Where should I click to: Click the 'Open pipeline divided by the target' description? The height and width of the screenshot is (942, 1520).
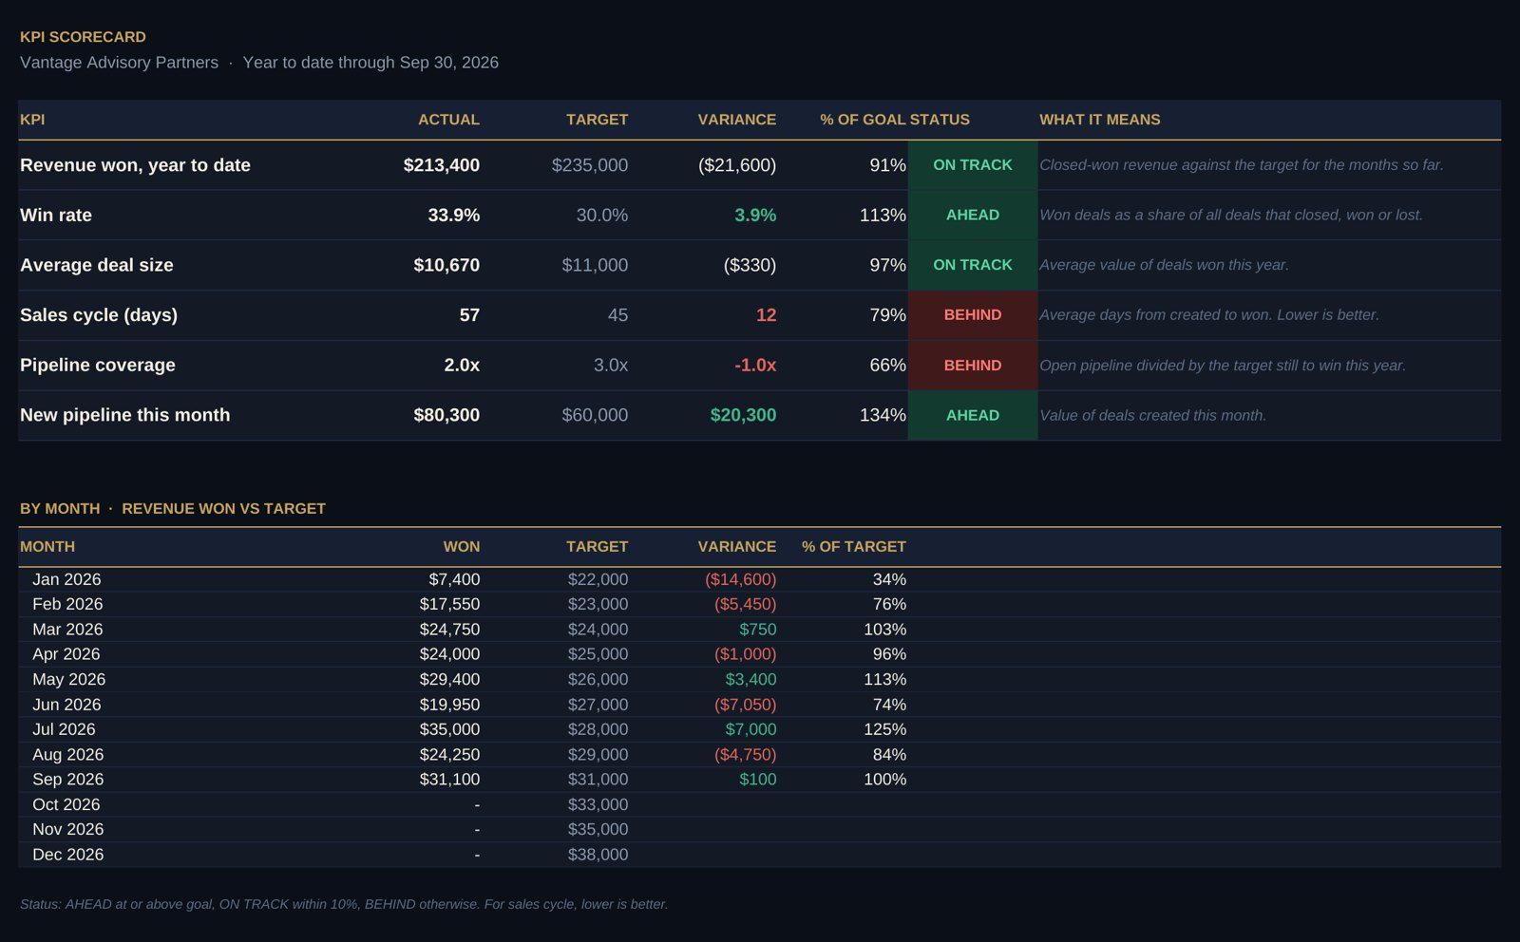click(1222, 366)
